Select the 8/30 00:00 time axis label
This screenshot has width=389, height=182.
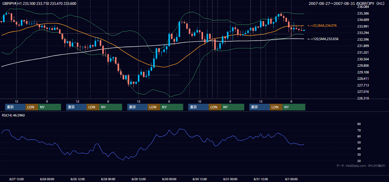[169, 179]
